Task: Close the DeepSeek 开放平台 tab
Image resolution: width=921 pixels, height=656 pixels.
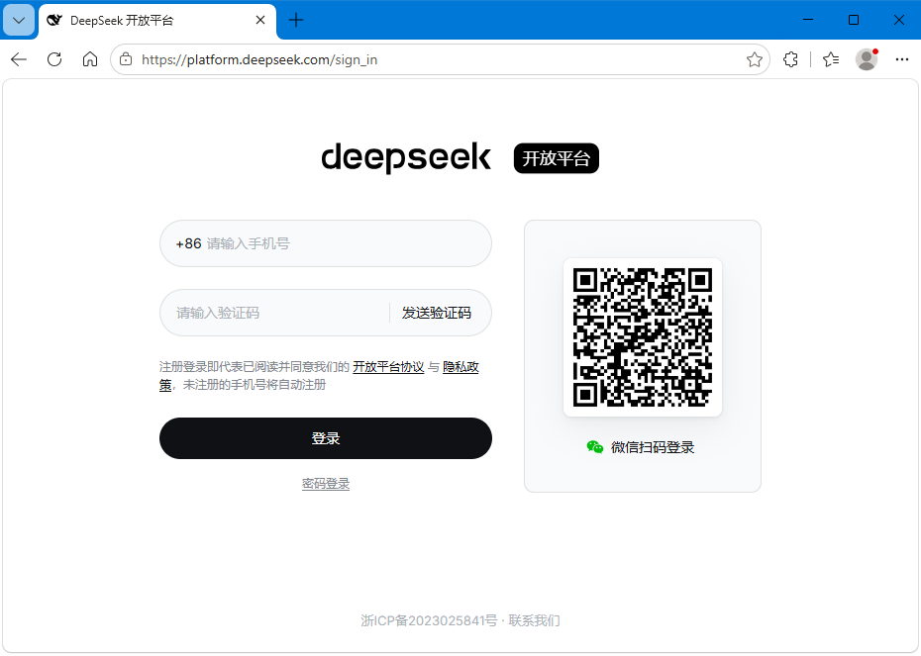Action: click(x=260, y=21)
